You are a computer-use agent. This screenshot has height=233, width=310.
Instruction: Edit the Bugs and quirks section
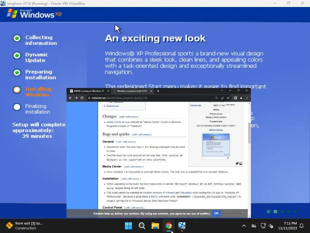tap(135, 134)
